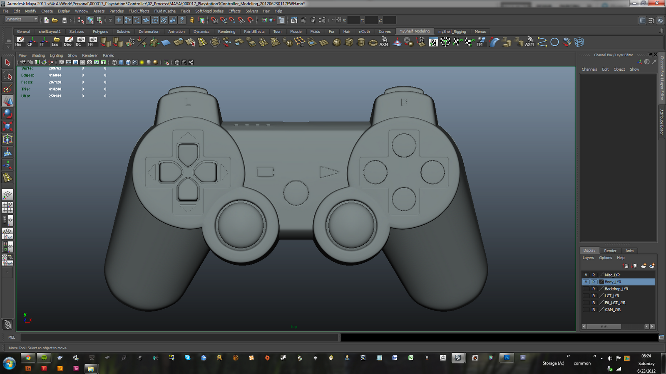Image resolution: width=666 pixels, height=374 pixels.
Task: Click the blue NURBS circle shelf icon
Action: (554, 42)
